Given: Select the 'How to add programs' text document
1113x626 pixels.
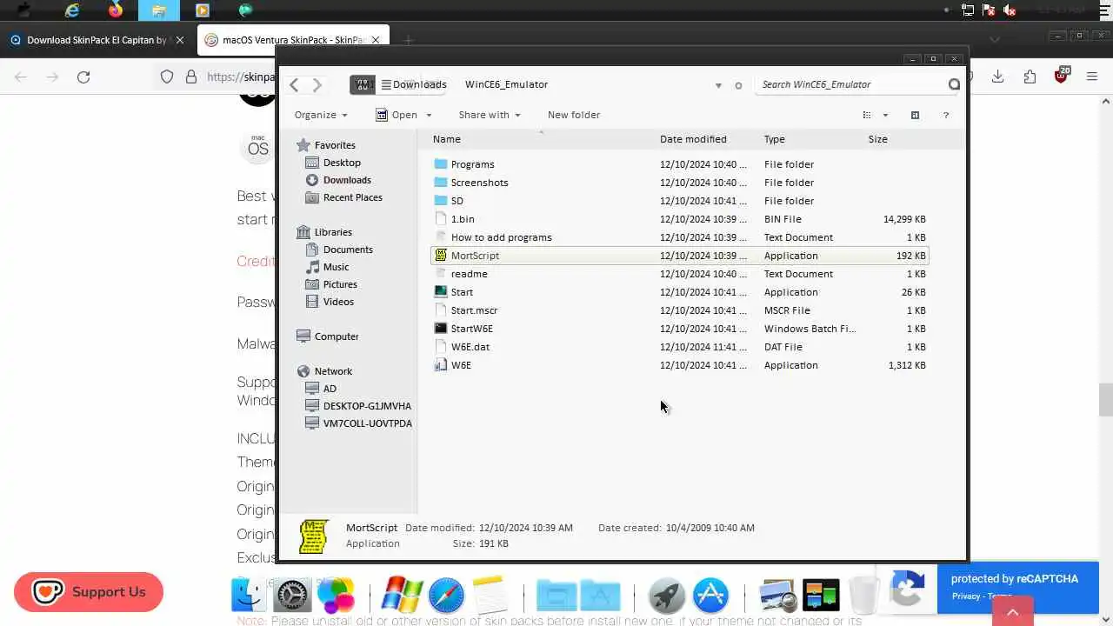Looking at the screenshot, I should (x=501, y=237).
